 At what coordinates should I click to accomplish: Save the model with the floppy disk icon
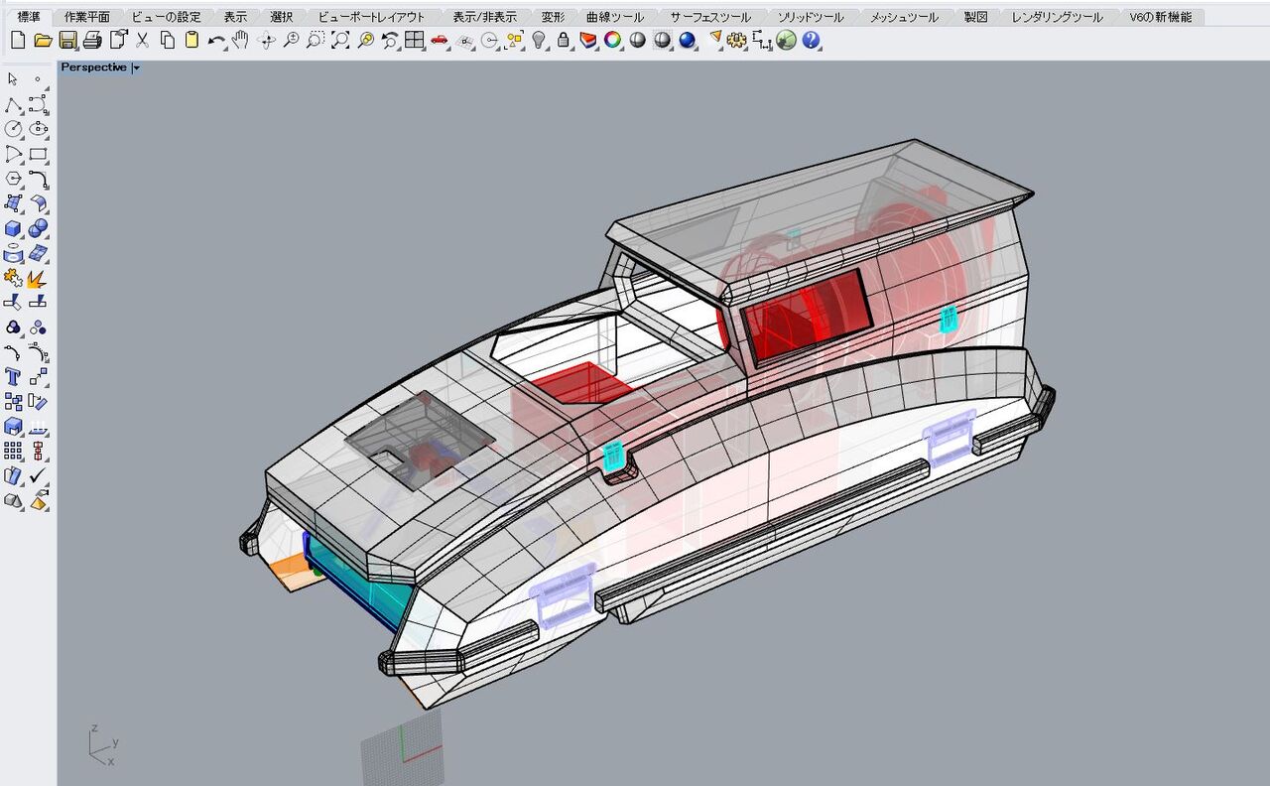pyautogui.click(x=67, y=41)
